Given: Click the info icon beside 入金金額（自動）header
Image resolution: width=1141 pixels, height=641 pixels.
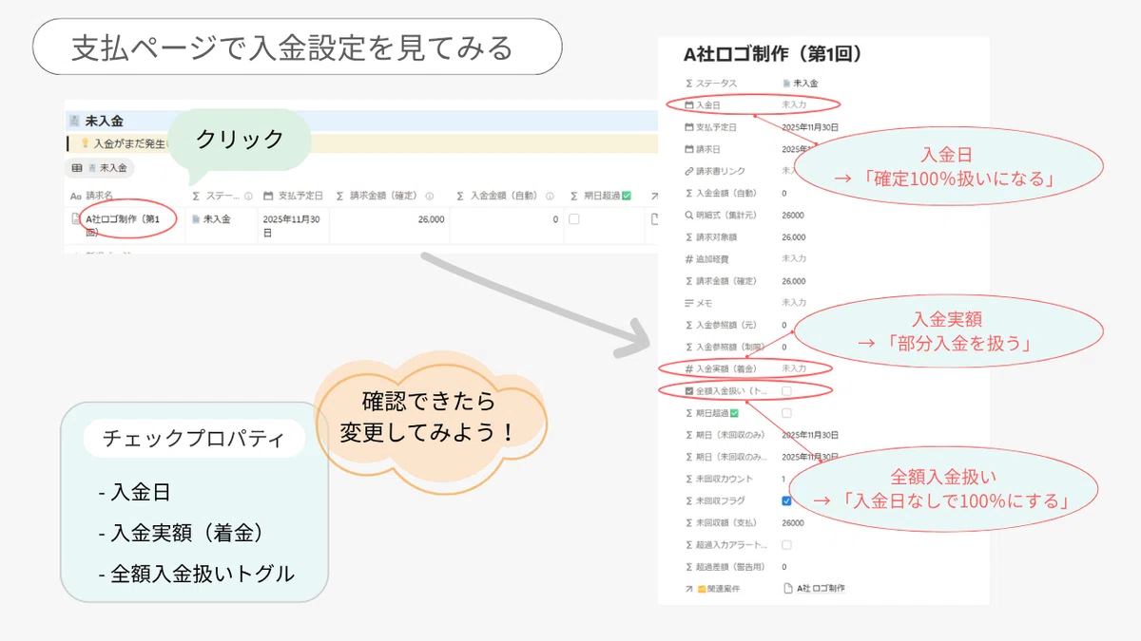Looking at the screenshot, I should (551, 197).
